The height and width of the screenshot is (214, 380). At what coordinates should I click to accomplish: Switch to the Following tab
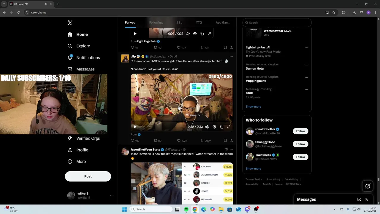(x=156, y=23)
